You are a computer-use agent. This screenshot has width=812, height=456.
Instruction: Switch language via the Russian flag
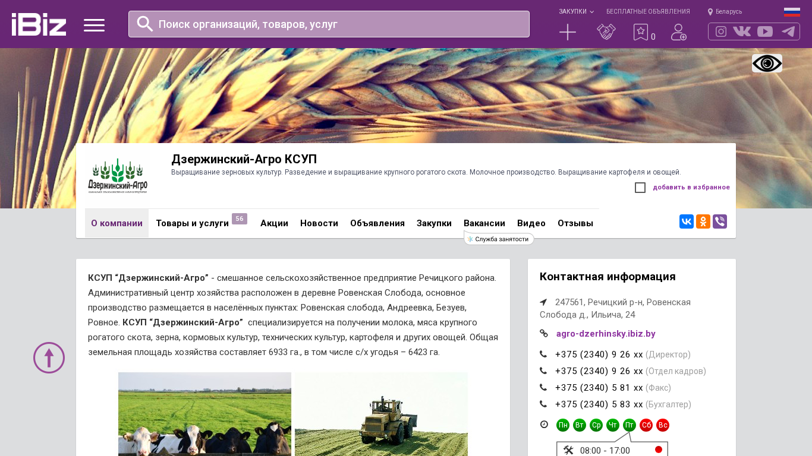[x=792, y=12]
